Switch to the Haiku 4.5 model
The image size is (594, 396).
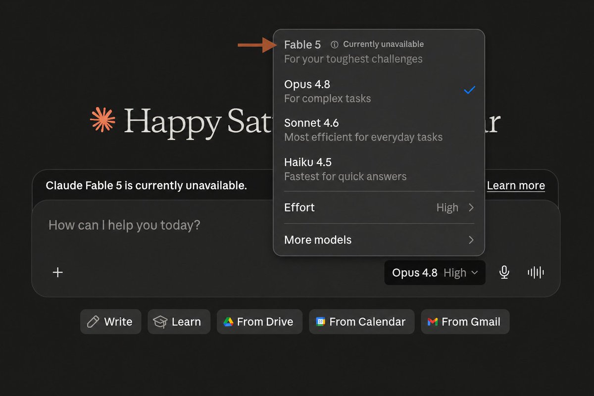point(379,169)
